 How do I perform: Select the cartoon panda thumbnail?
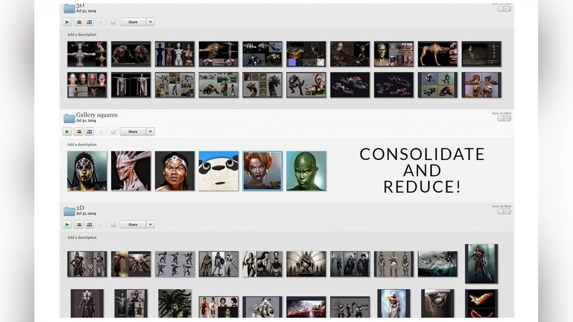click(219, 171)
